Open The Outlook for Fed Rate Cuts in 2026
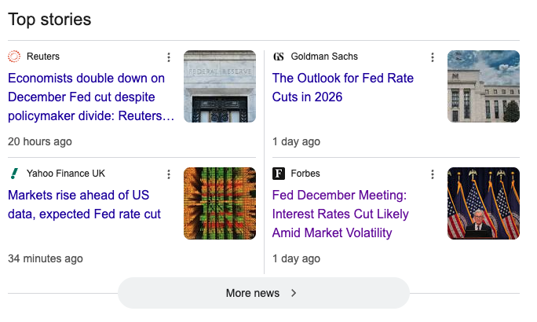The image size is (537, 322). click(342, 88)
